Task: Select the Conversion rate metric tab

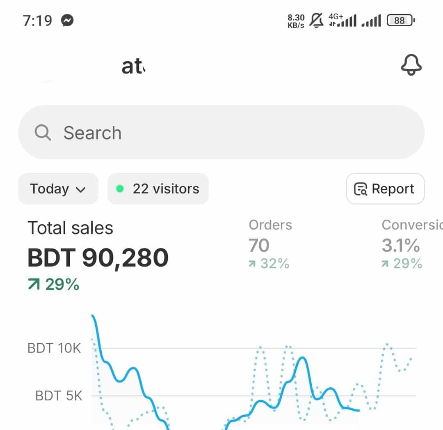Action: (412, 244)
